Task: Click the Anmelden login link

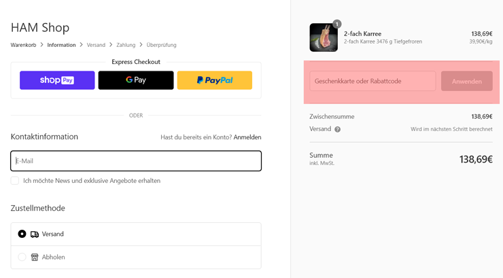Action: (247, 137)
